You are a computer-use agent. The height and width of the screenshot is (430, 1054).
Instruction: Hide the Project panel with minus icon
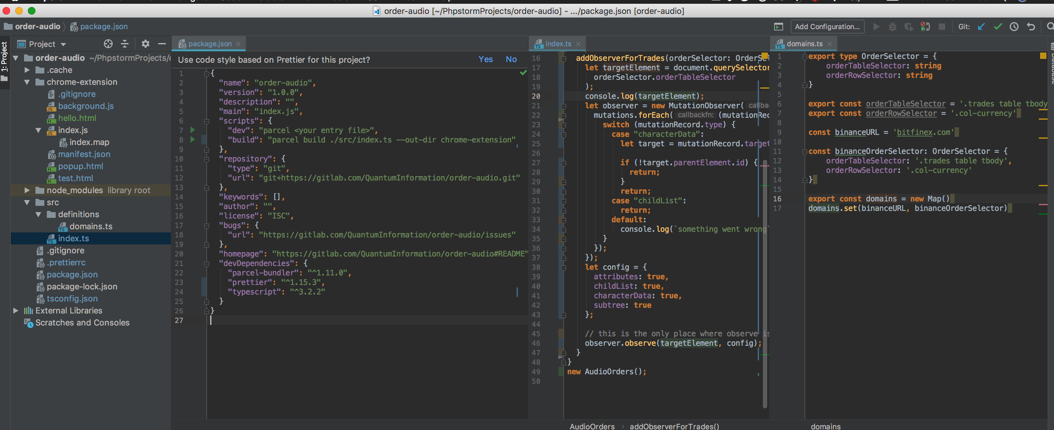162,44
